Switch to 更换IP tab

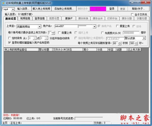click(69, 18)
